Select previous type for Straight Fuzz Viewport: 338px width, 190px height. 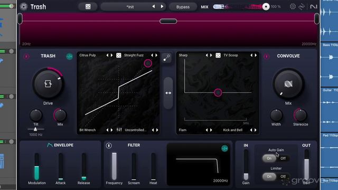(152, 55)
